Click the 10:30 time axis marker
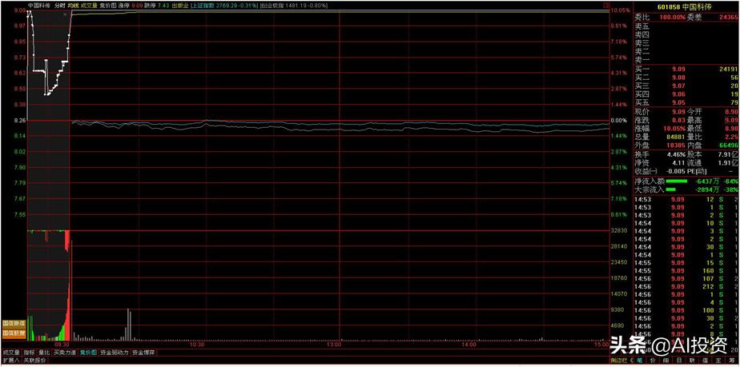The width and height of the screenshot is (740, 367). pos(197,345)
